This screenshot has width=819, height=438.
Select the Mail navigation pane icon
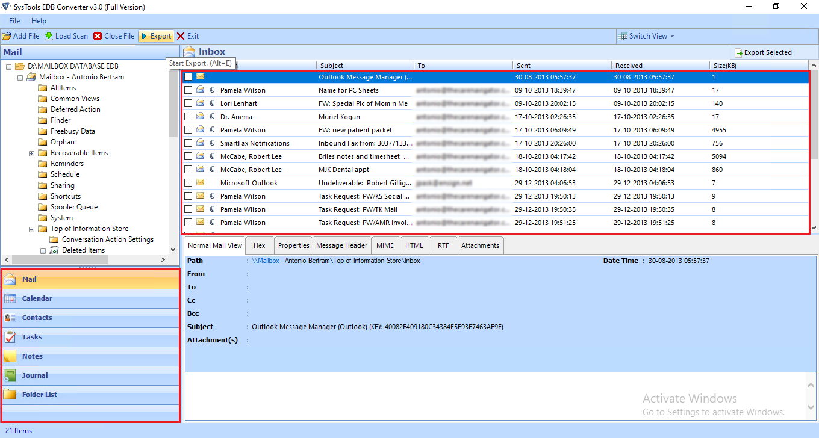[x=10, y=279]
